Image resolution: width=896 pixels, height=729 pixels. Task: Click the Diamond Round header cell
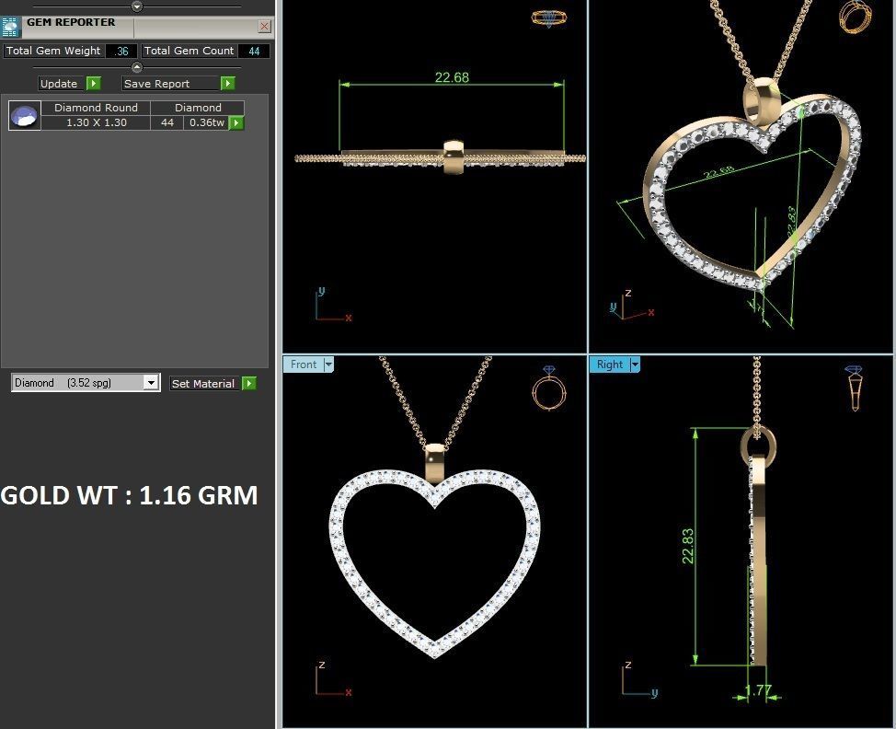pos(96,108)
